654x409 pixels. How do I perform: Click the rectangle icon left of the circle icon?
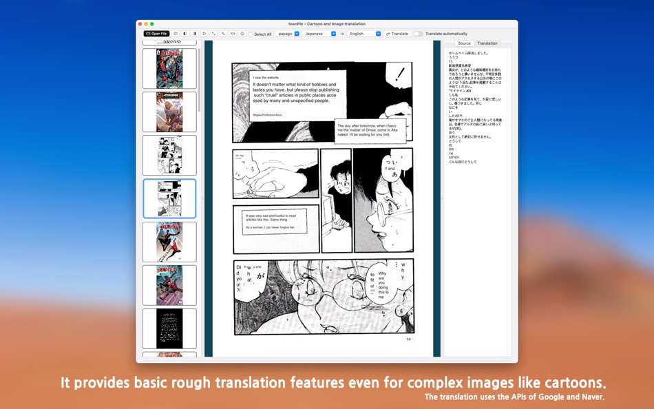[x=233, y=34]
